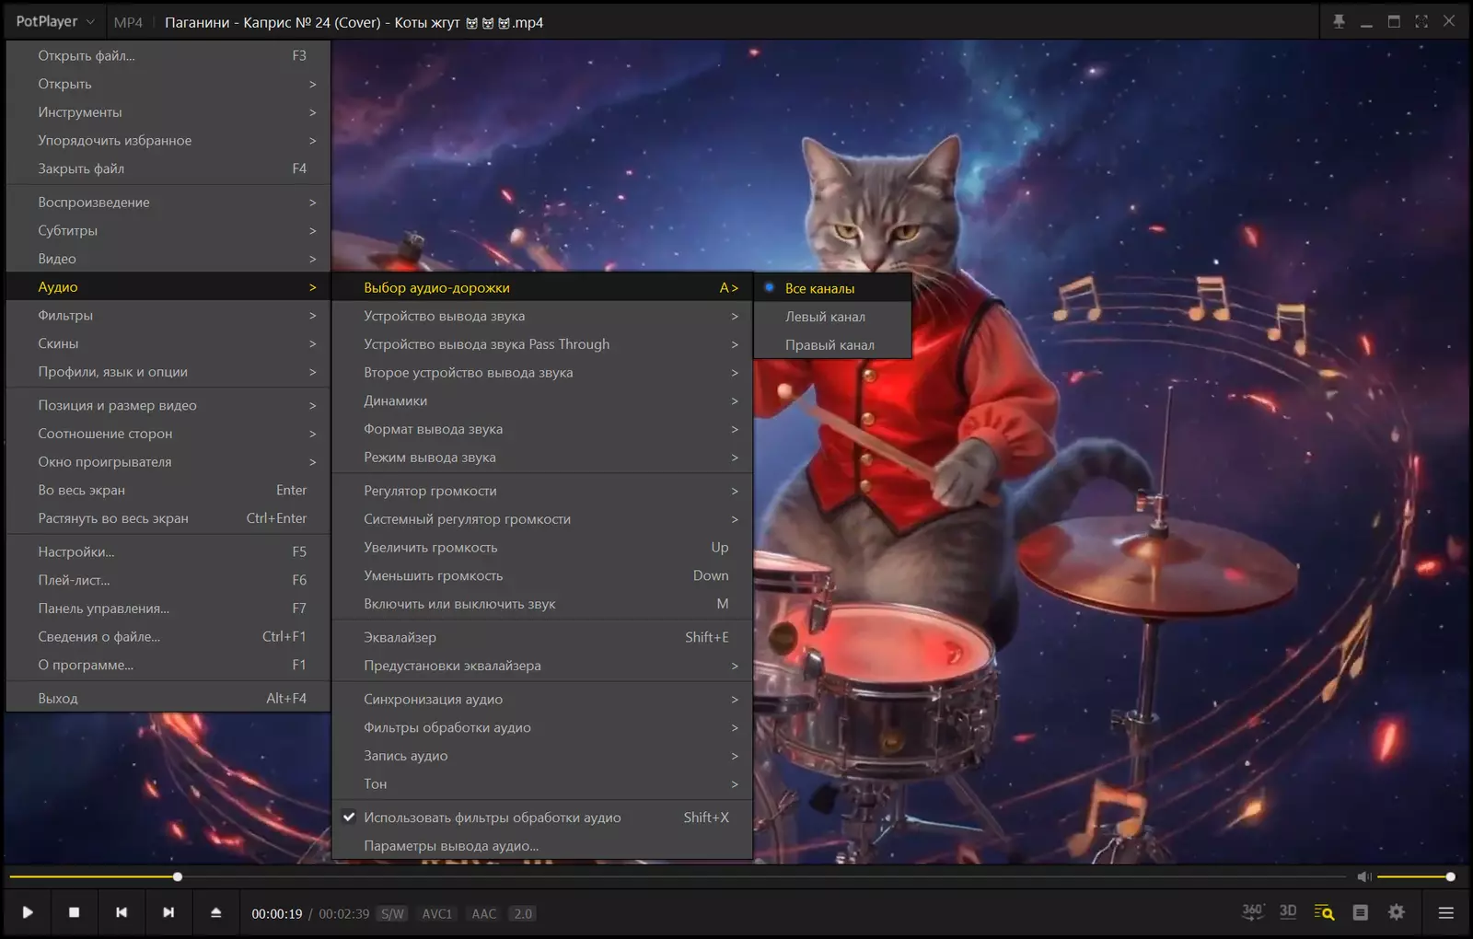Image resolution: width=1473 pixels, height=939 pixels.
Task: Open the PotPlayer title dropdown menu
Action: [x=54, y=21]
